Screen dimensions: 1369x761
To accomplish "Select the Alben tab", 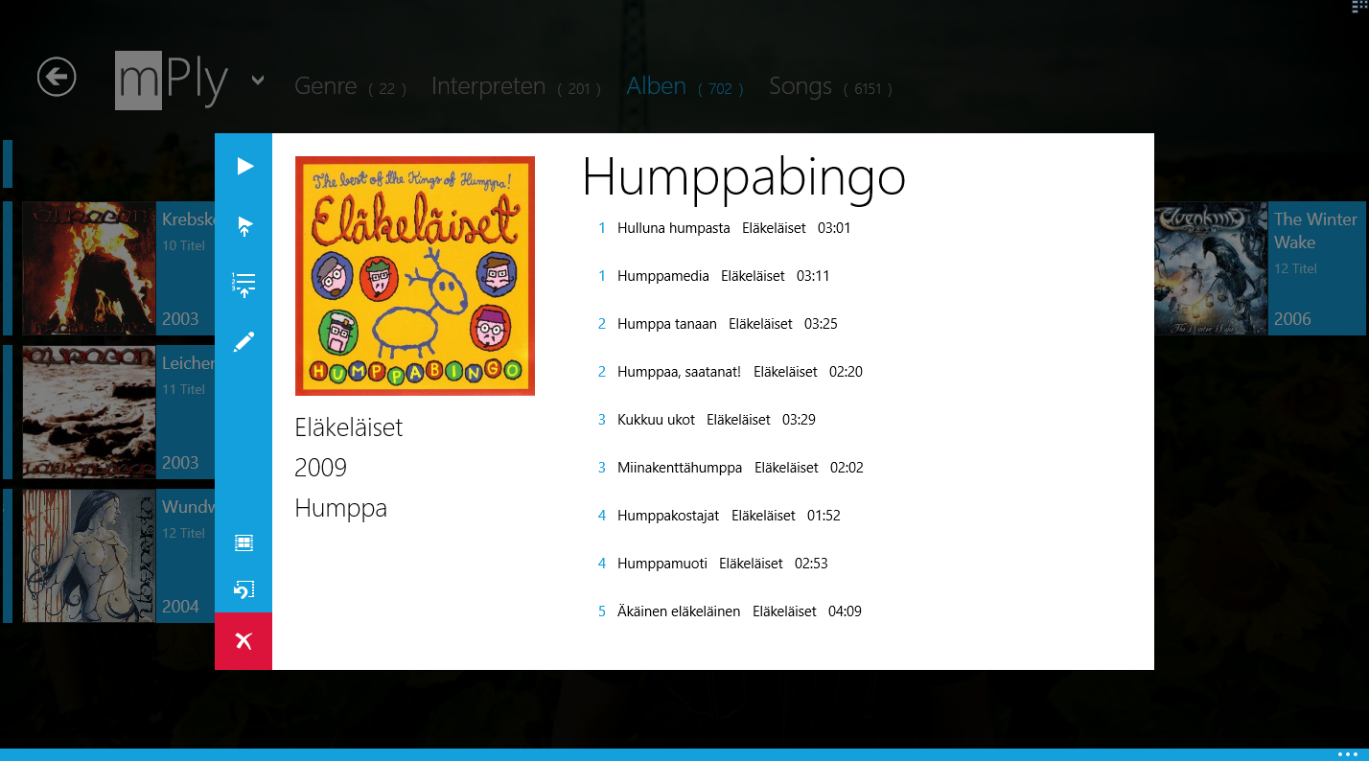I will [x=657, y=86].
